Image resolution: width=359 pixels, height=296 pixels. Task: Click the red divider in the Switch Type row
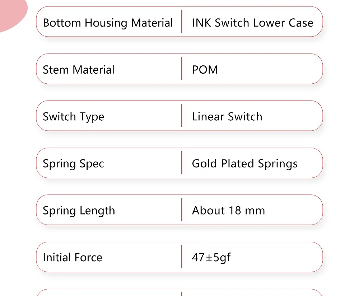(182, 116)
